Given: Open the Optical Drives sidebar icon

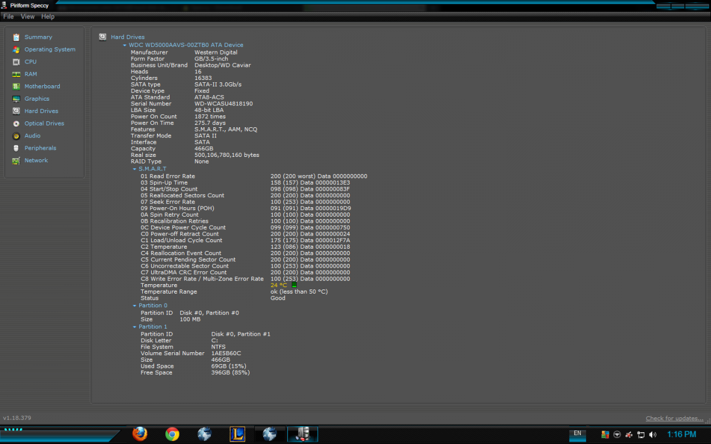Looking at the screenshot, I should tap(16, 124).
